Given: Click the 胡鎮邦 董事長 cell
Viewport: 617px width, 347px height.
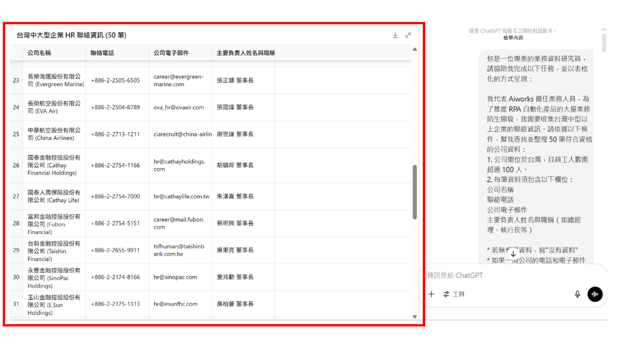Looking at the screenshot, I should pos(243,165).
